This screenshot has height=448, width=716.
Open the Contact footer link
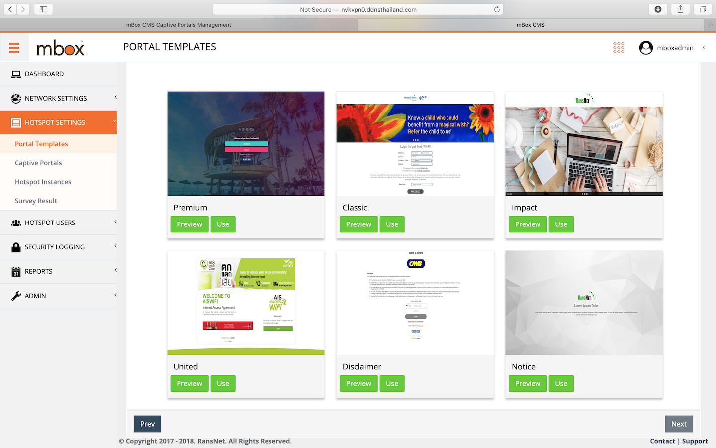(662, 441)
